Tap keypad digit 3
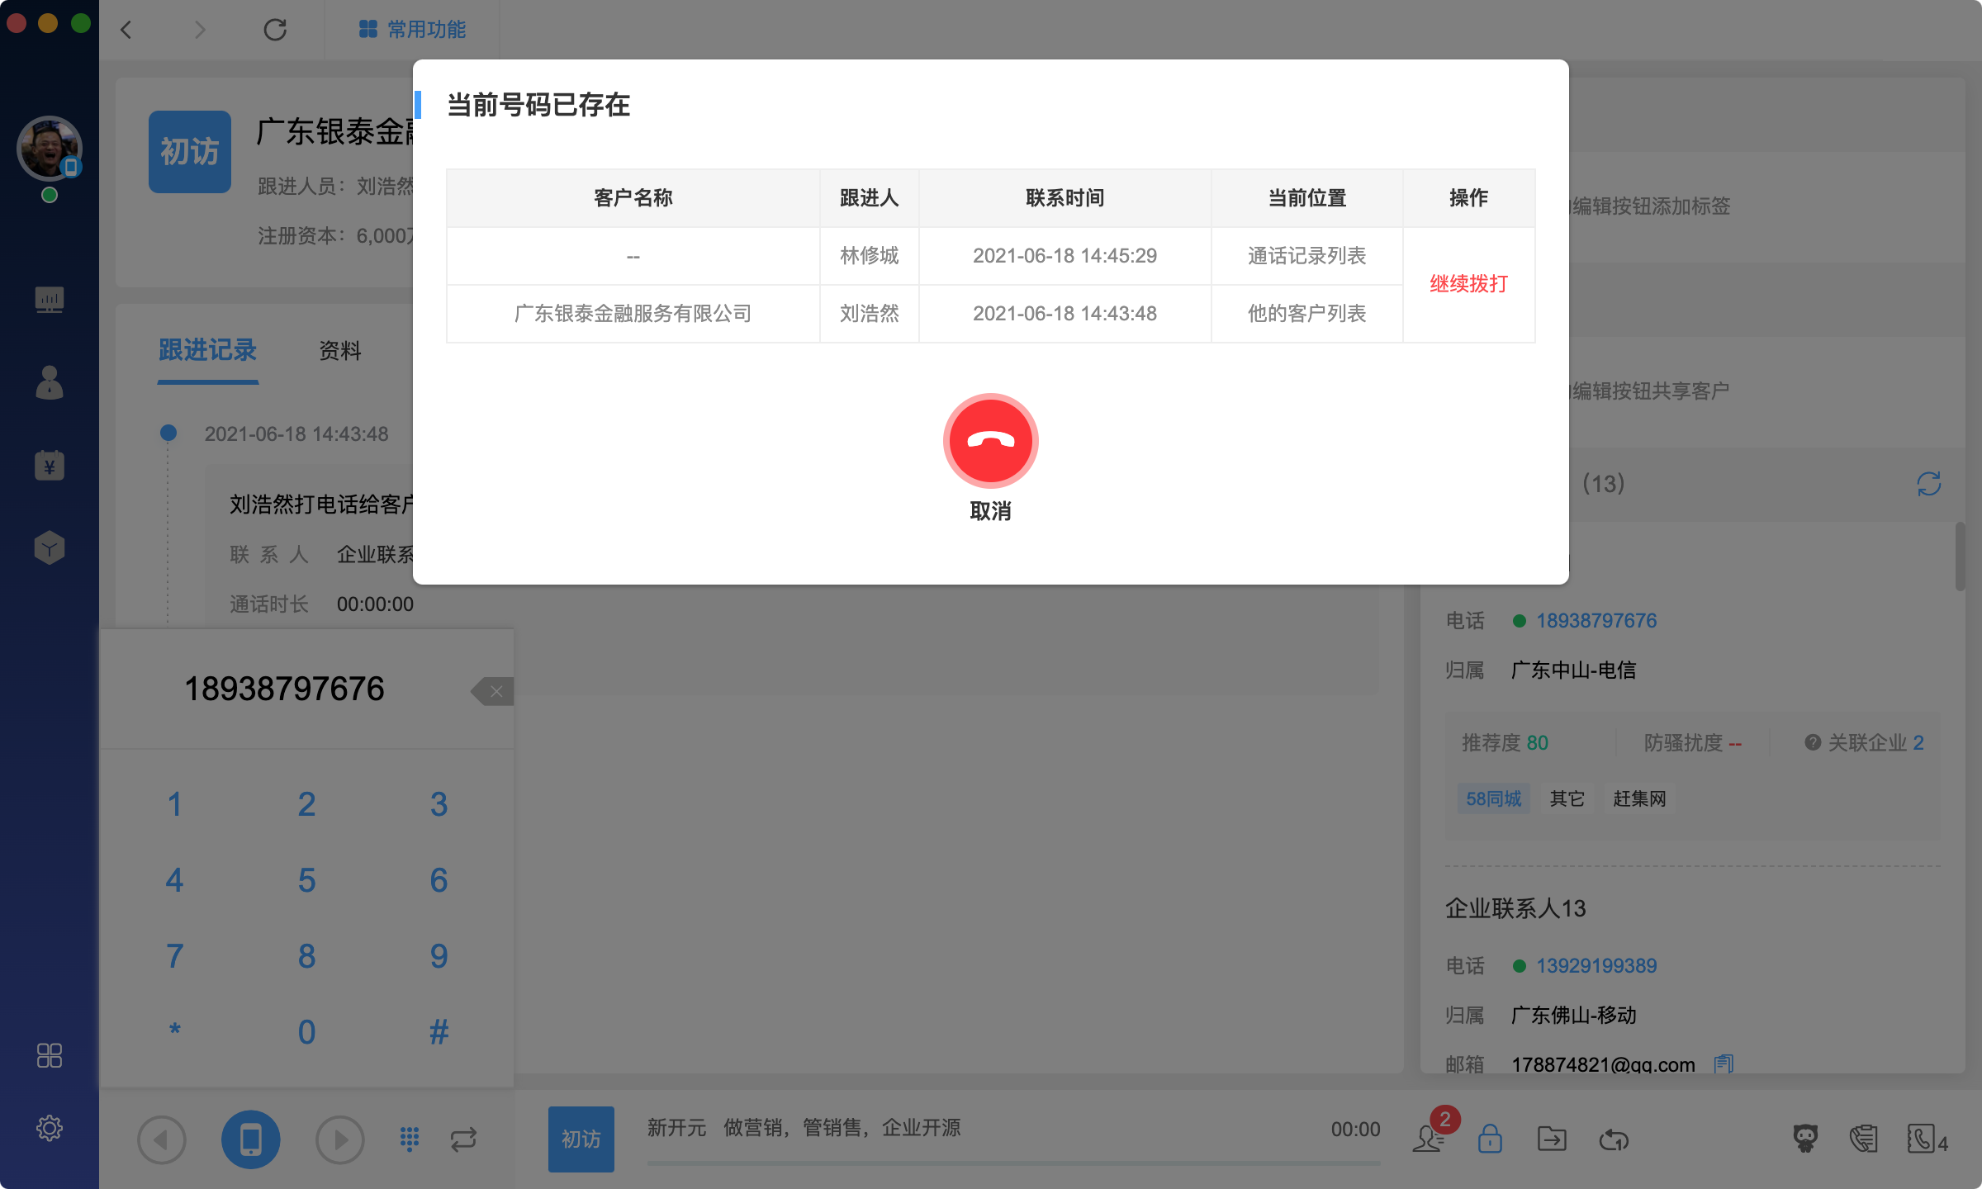 pos(439,804)
